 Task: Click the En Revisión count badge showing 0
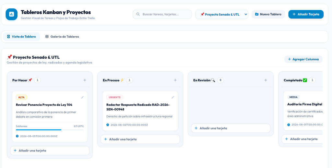220,80
